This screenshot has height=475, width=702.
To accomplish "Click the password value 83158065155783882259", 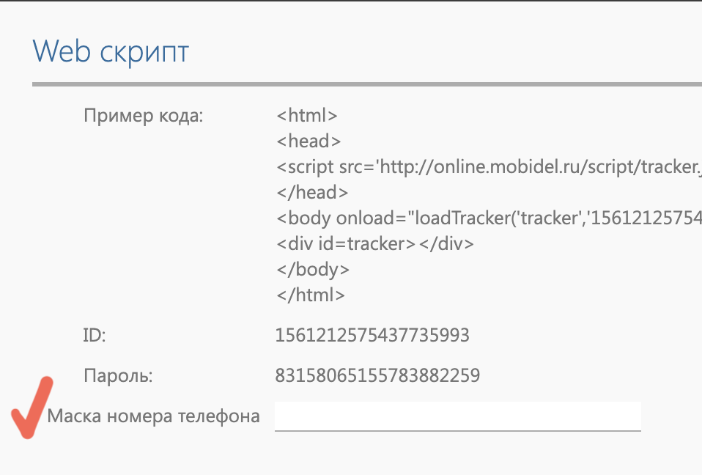I will coord(377,376).
